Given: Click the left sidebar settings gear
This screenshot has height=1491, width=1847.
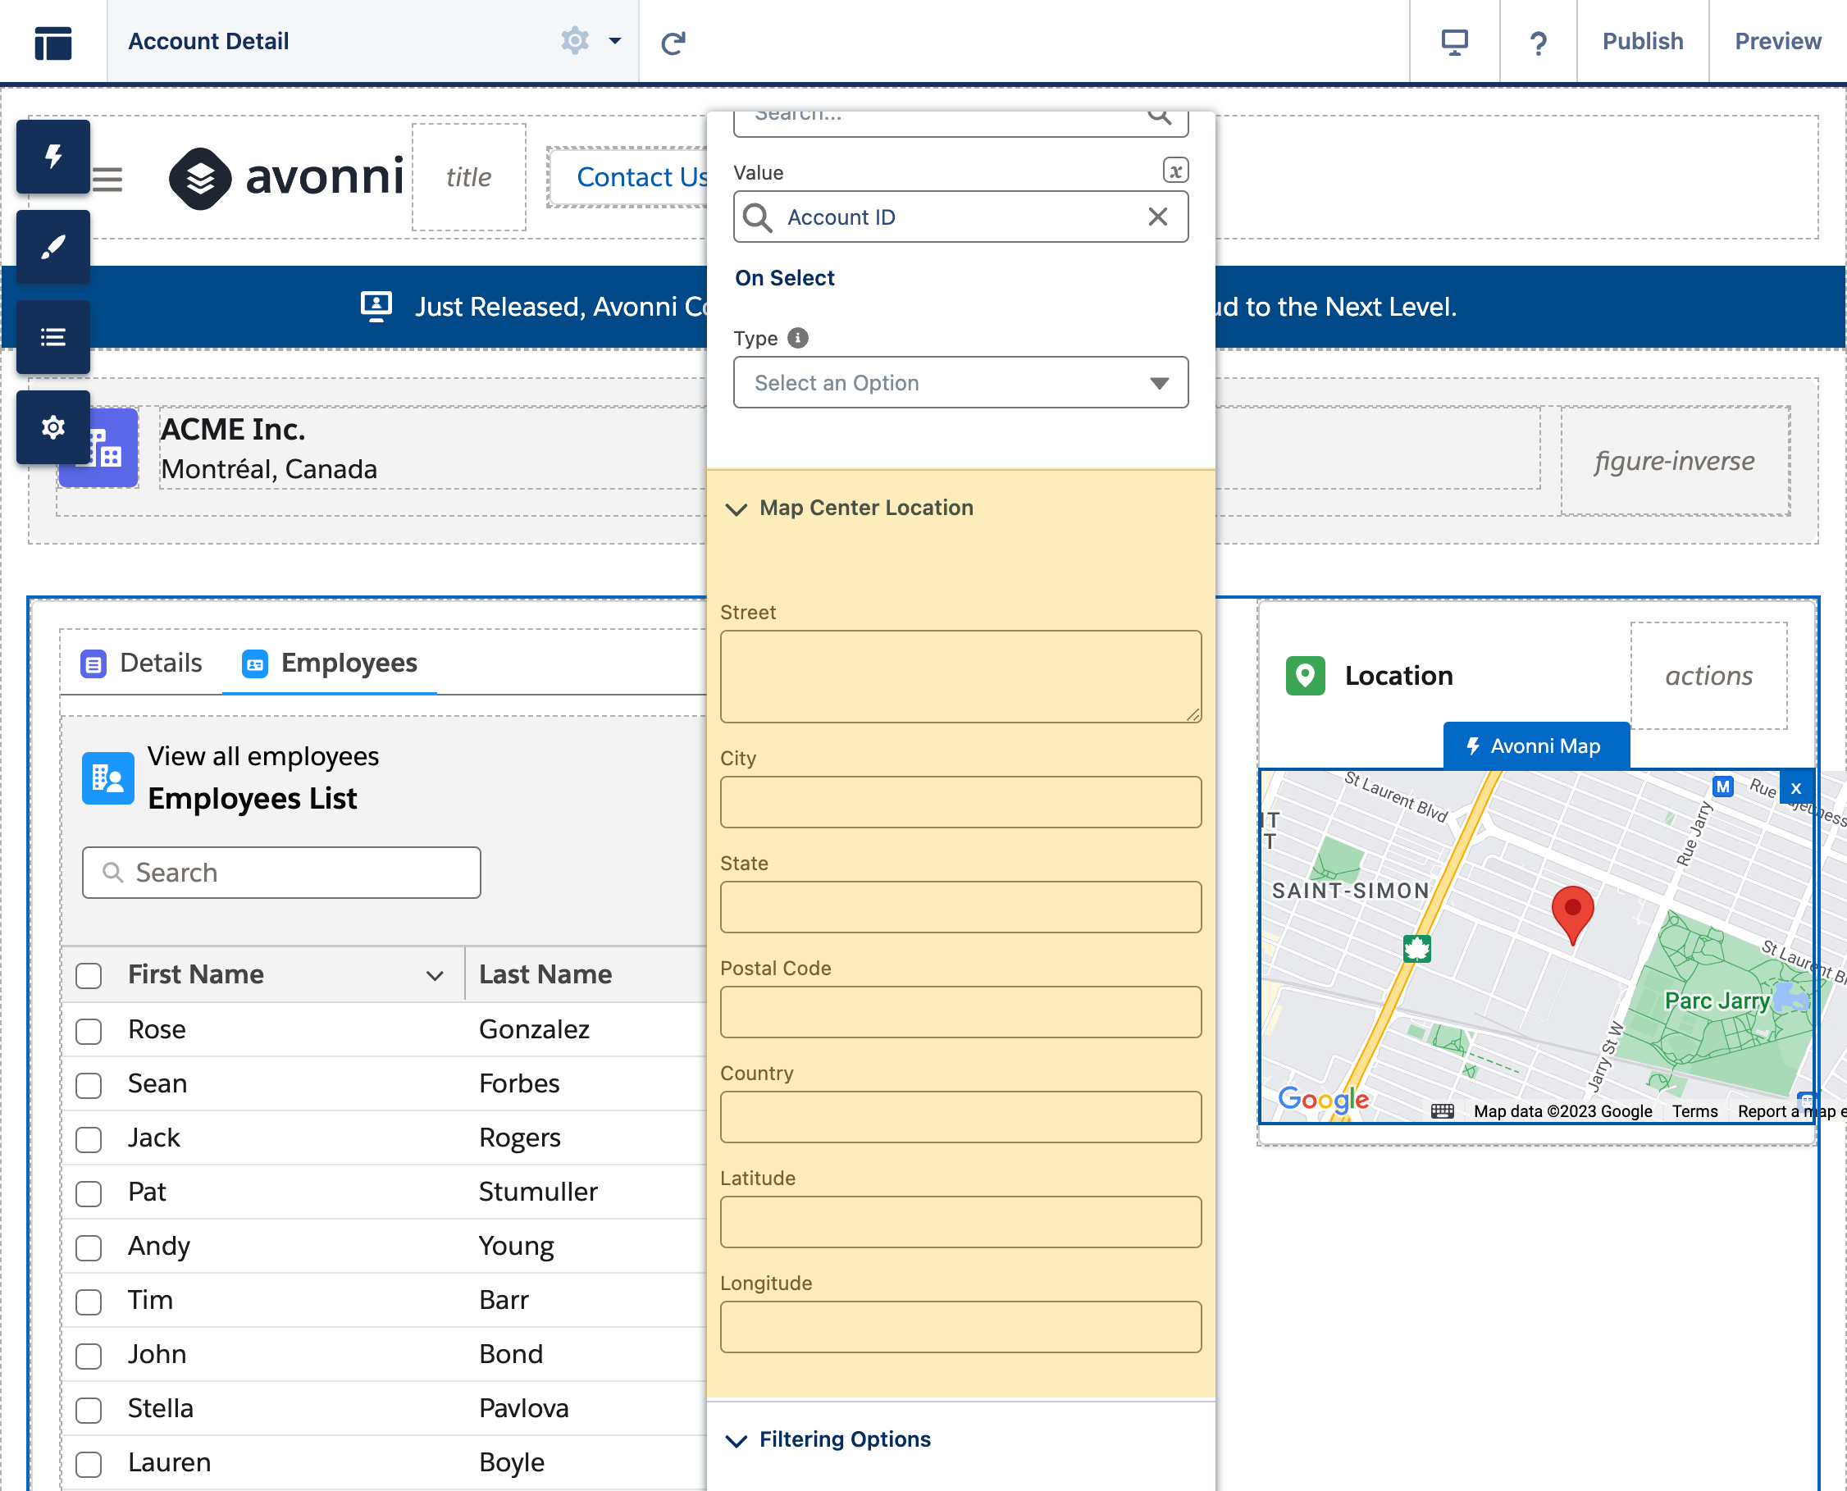Looking at the screenshot, I should (x=52, y=426).
